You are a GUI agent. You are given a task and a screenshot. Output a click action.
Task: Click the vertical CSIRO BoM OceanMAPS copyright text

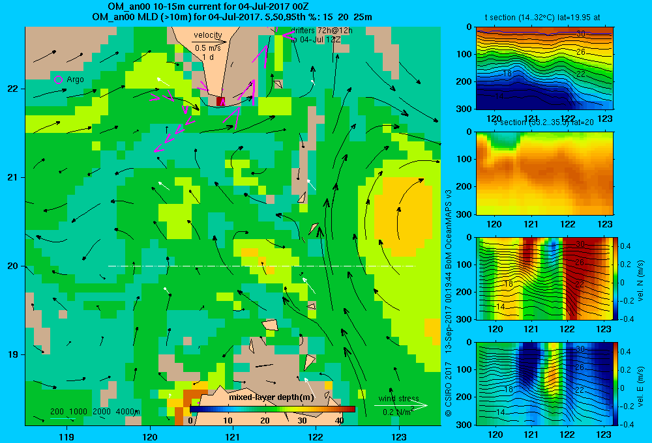point(449,302)
